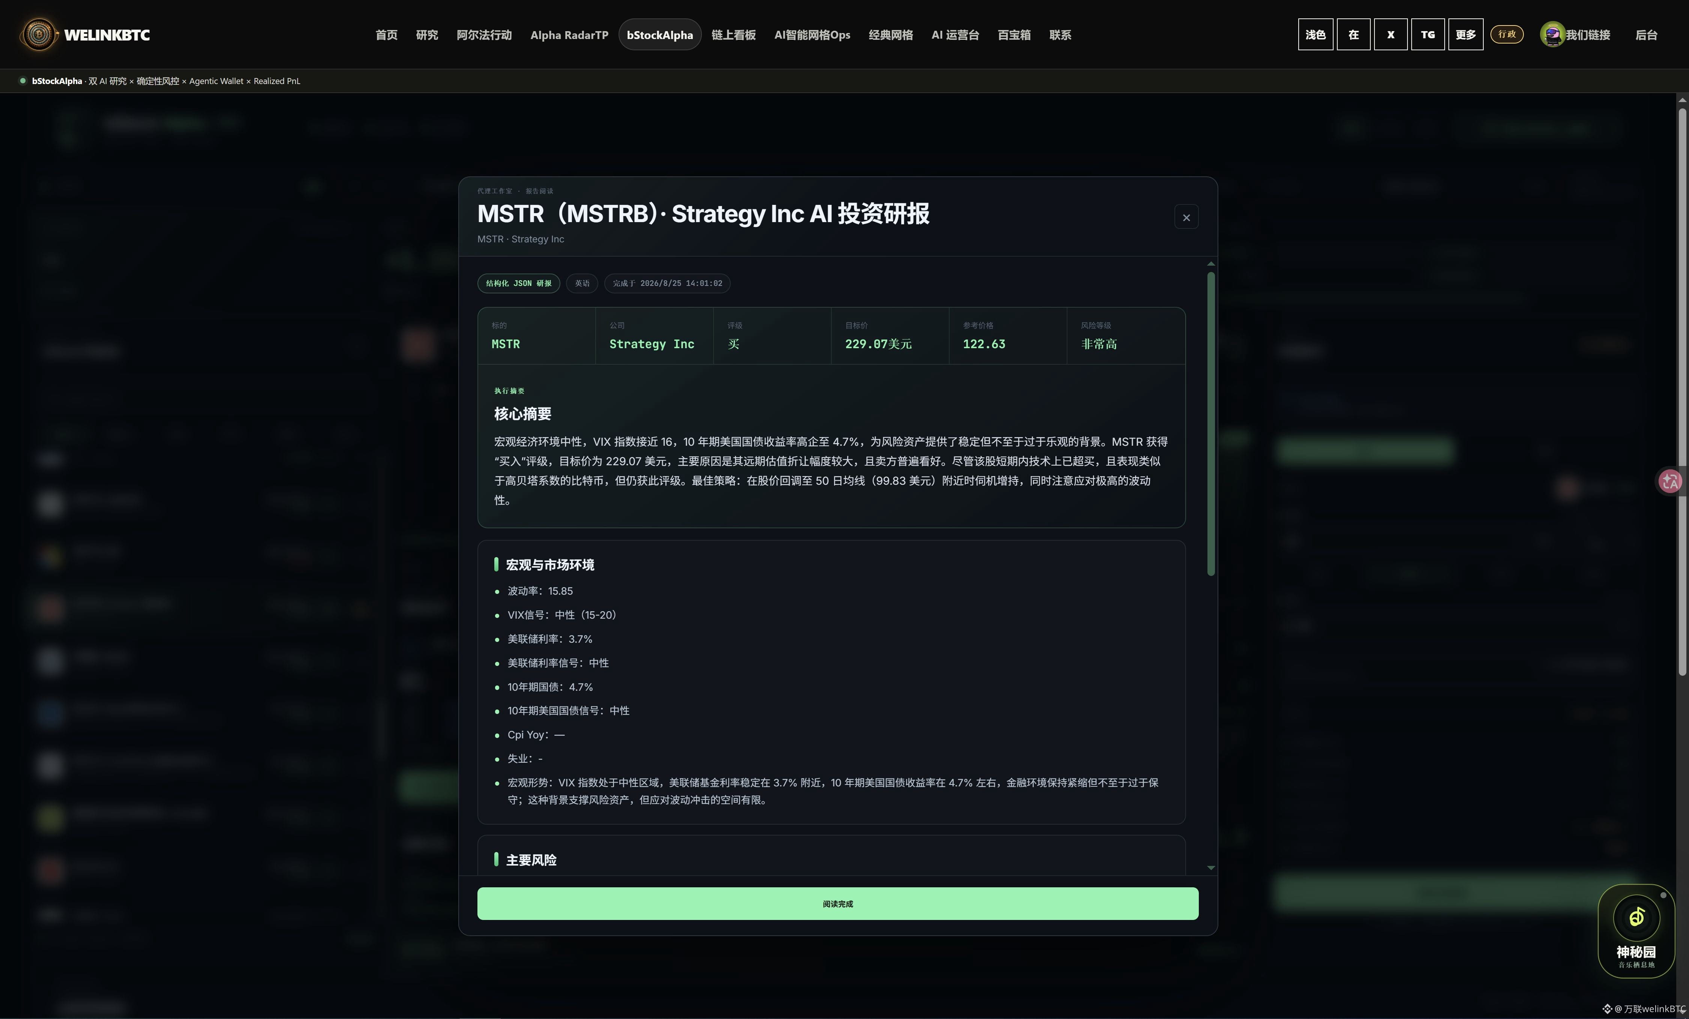Screen dimensions: 1689x1019
Task: Click the 核心摘要 heading
Action: pyautogui.click(x=522, y=414)
